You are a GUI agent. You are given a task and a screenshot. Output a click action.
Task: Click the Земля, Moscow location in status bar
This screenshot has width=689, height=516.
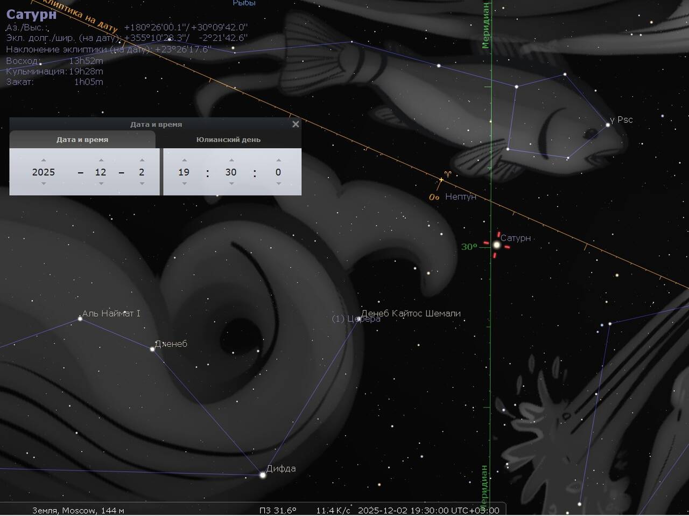click(x=78, y=510)
